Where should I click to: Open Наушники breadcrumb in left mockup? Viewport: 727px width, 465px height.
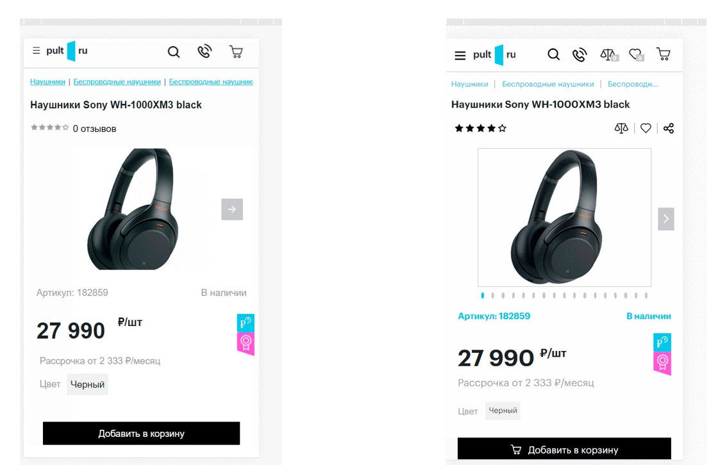click(x=48, y=82)
